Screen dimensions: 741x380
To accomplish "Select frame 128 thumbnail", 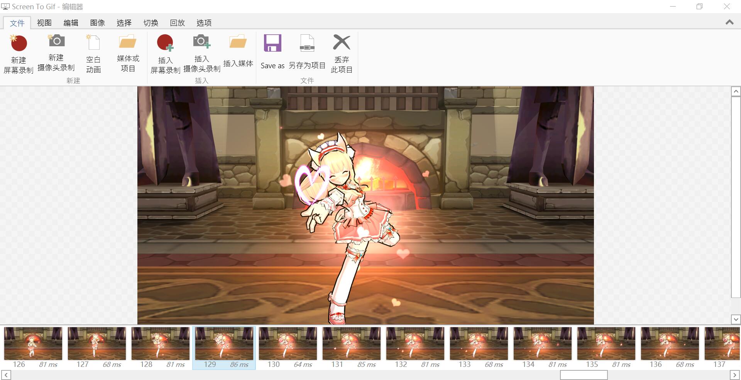I will click(x=161, y=343).
